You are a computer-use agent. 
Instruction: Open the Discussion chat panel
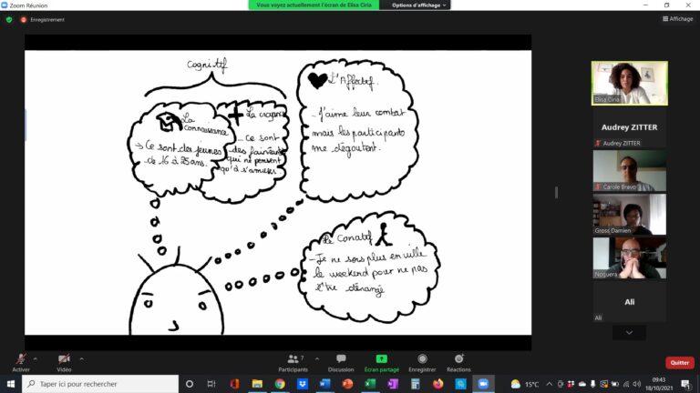pyautogui.click(x=341, y=361)
